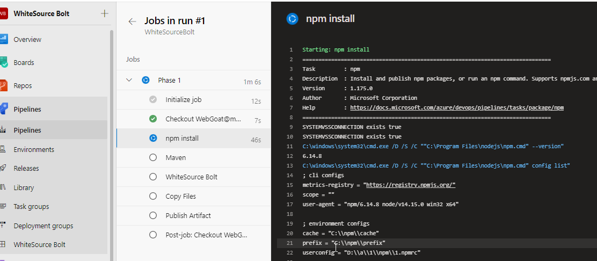This screenshot has height=261, width=597.
Task: Select the Checkout WebGoat step
Action: pos(193,119)
